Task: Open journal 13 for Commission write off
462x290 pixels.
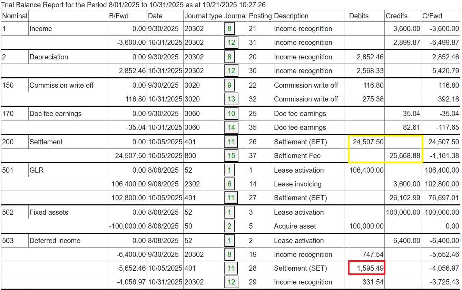Action: (231, 99)
